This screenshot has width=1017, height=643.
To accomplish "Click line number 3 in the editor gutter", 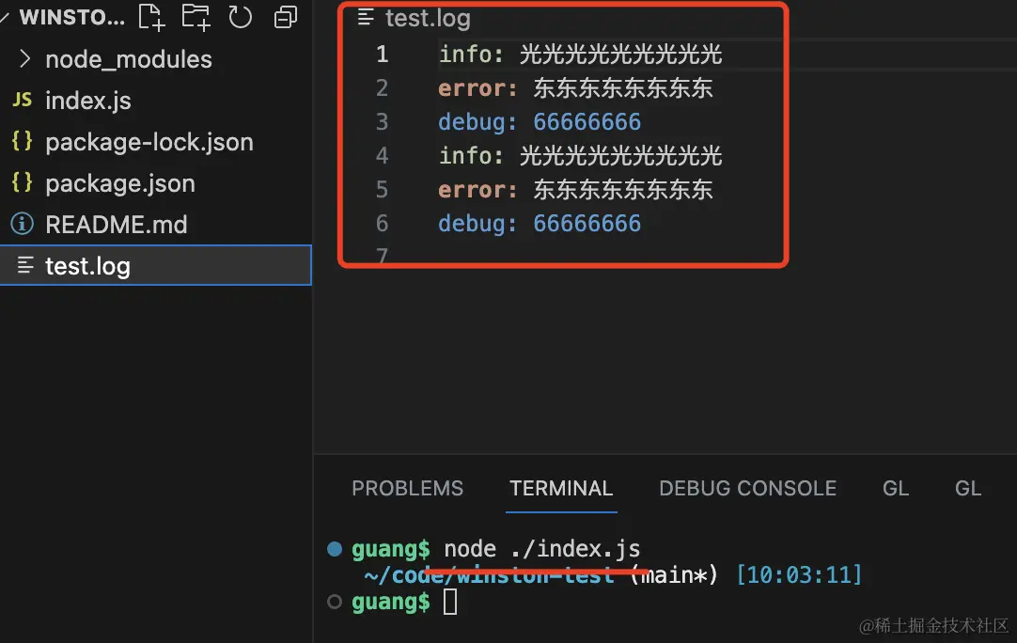I will (382, 122).
